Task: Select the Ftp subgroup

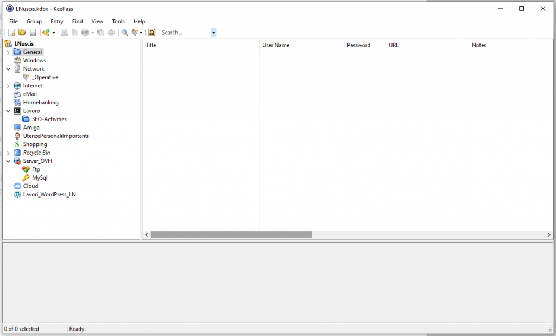Action: pyautogui.click(x=36, y=169)
